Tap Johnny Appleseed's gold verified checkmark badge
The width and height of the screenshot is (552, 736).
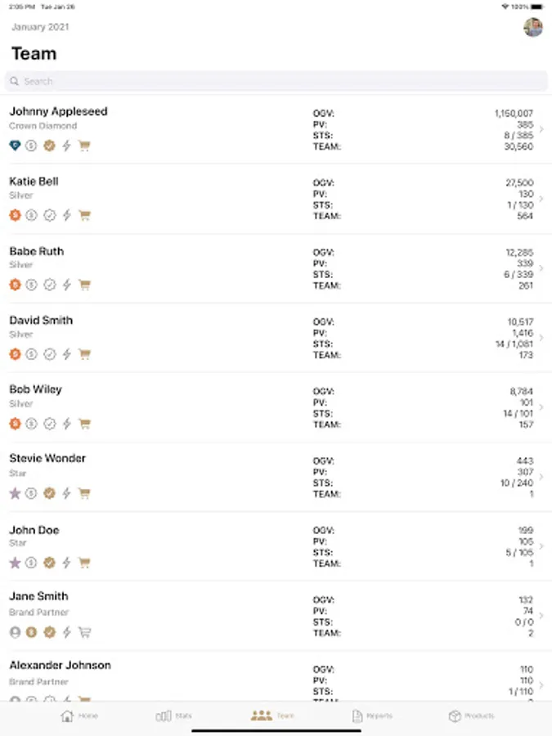point(49,146)
